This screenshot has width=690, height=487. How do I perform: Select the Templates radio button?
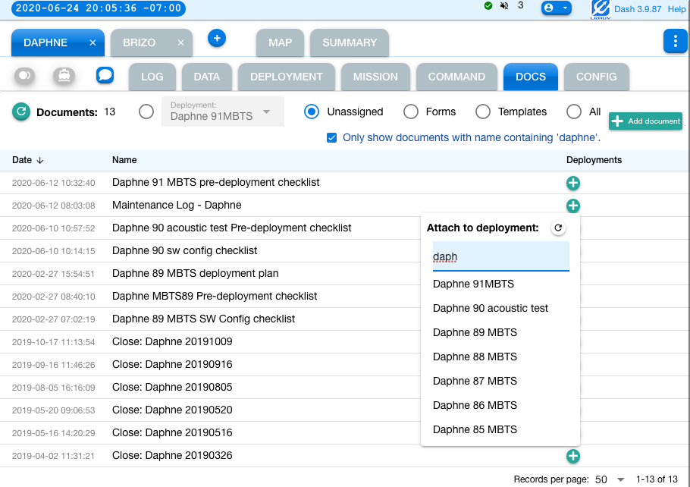tap(483, 112)
